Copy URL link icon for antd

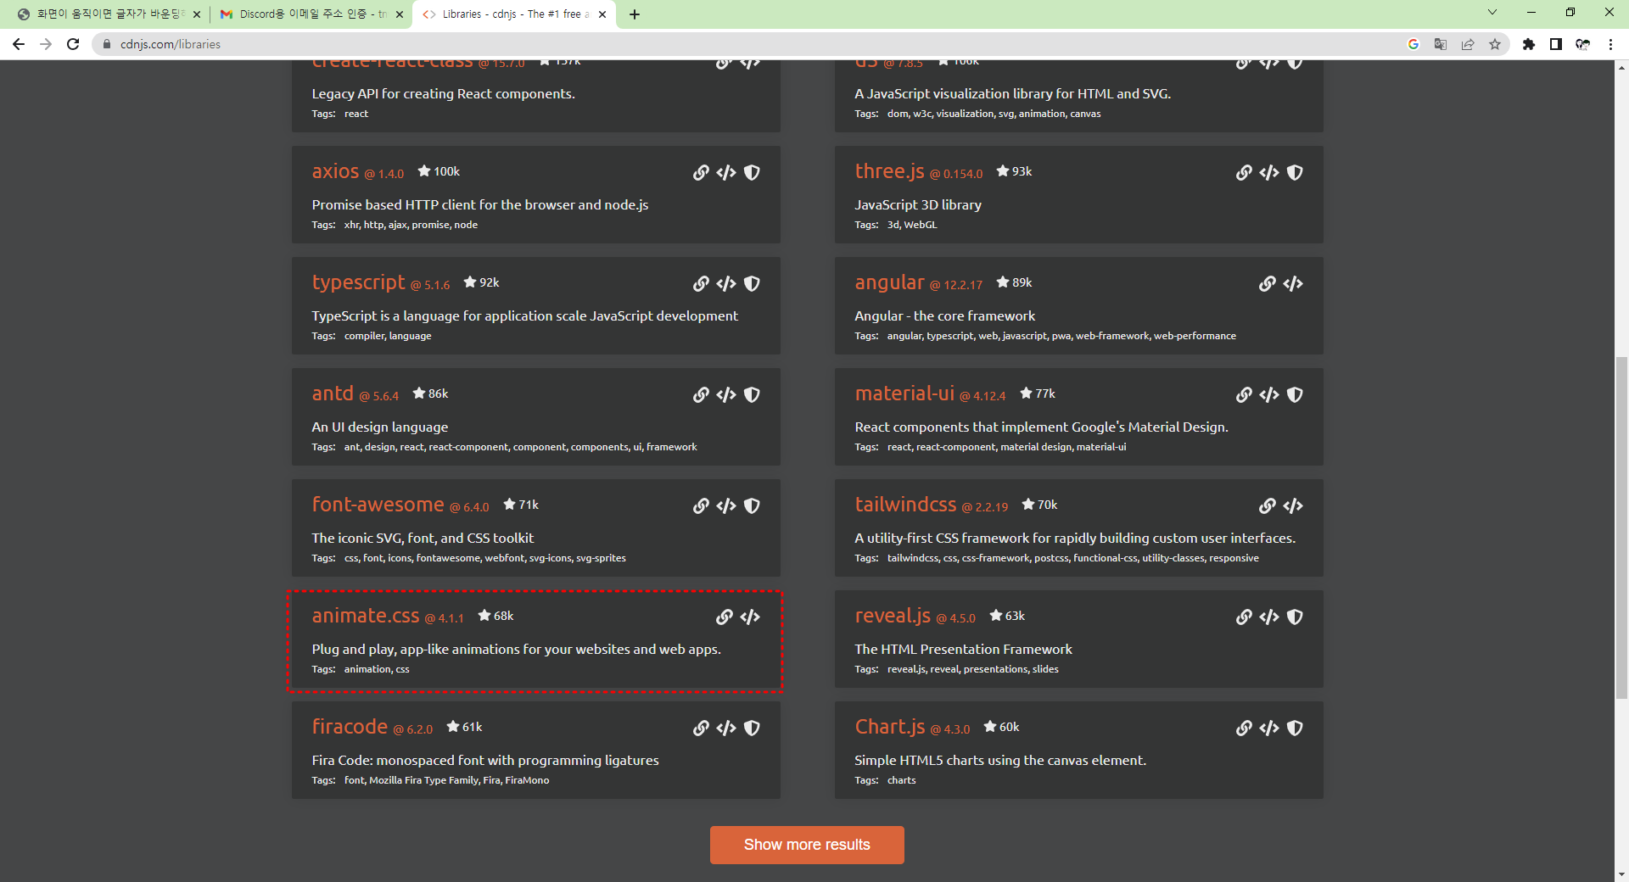coord(701,395)
